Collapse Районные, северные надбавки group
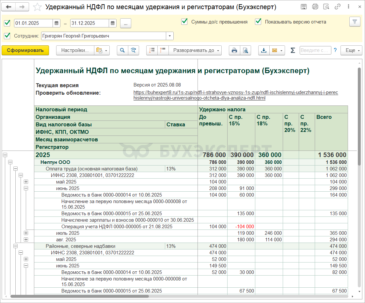Viewport: 365px width, 303px height. pos(15,246)
